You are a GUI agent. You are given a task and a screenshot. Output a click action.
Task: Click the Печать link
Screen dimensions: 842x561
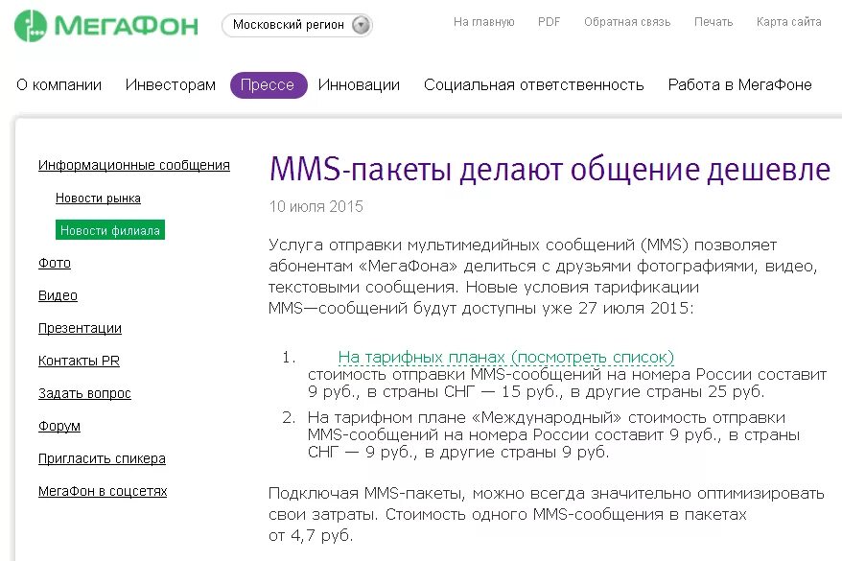pos(713,22)
